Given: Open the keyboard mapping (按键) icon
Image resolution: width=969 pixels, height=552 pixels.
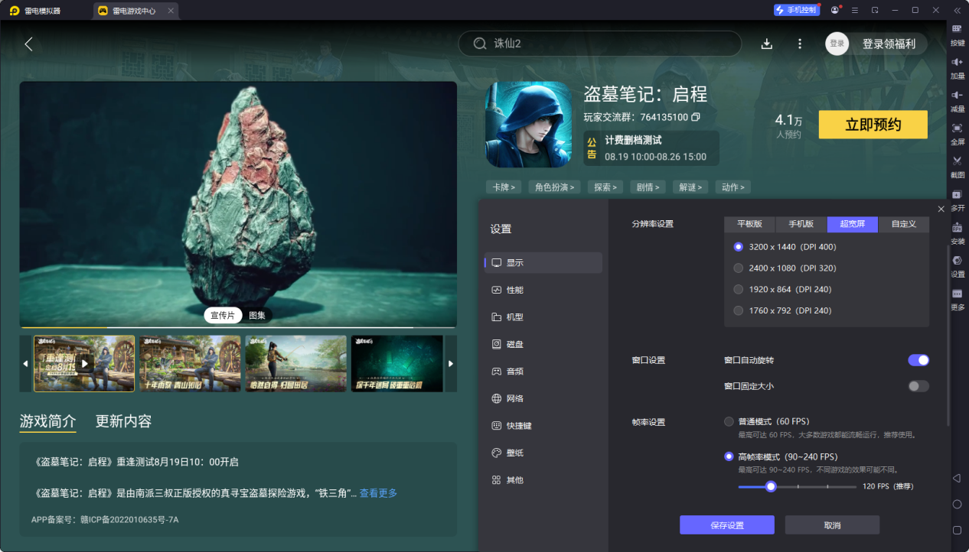Looking at the screenshot, I should [957, 29].
